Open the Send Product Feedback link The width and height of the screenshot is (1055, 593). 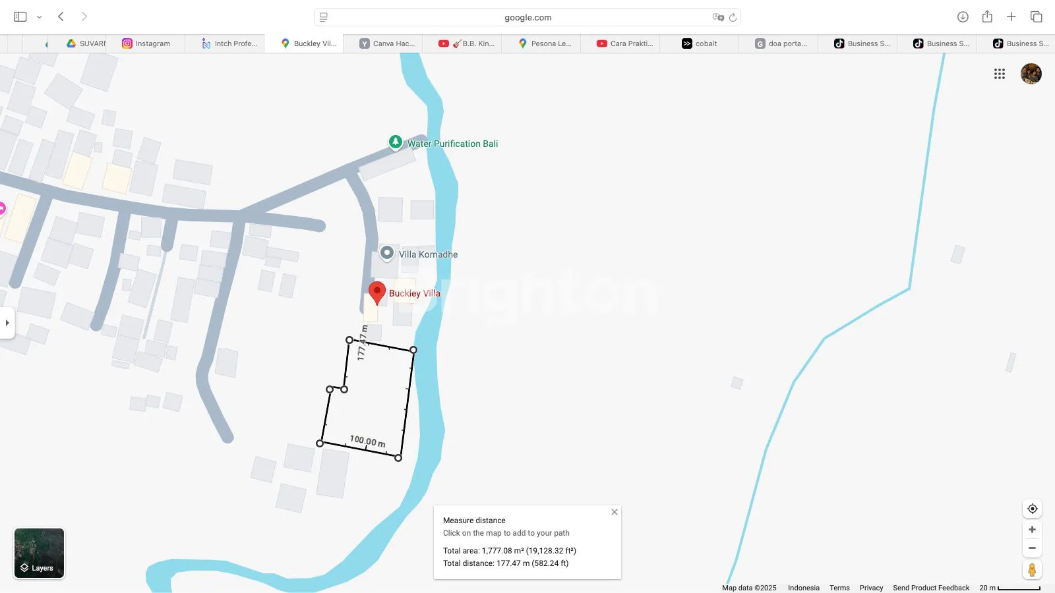(x=930, y=588)
